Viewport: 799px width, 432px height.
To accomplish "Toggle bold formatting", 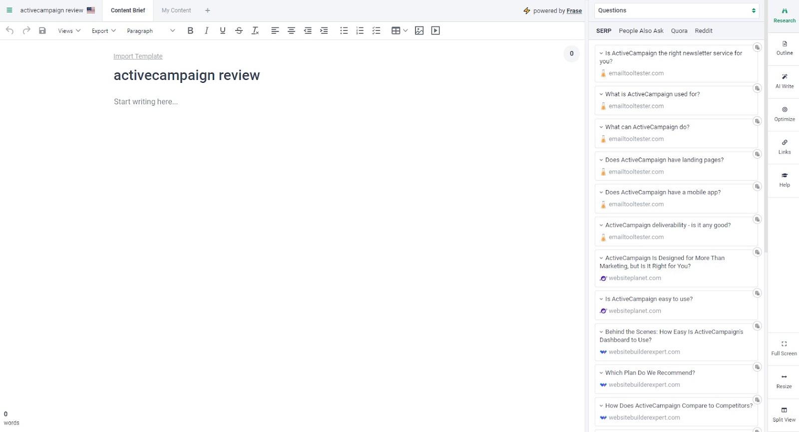I will coord(190,30).
